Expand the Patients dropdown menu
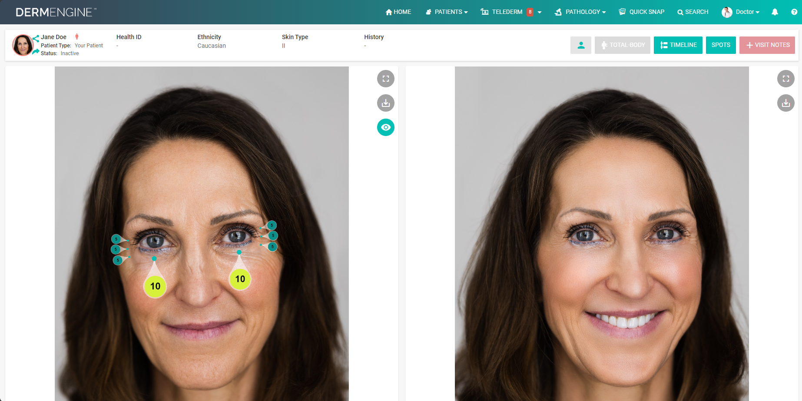The height and width of the screenshot is (401, 802). click(446, 12)
